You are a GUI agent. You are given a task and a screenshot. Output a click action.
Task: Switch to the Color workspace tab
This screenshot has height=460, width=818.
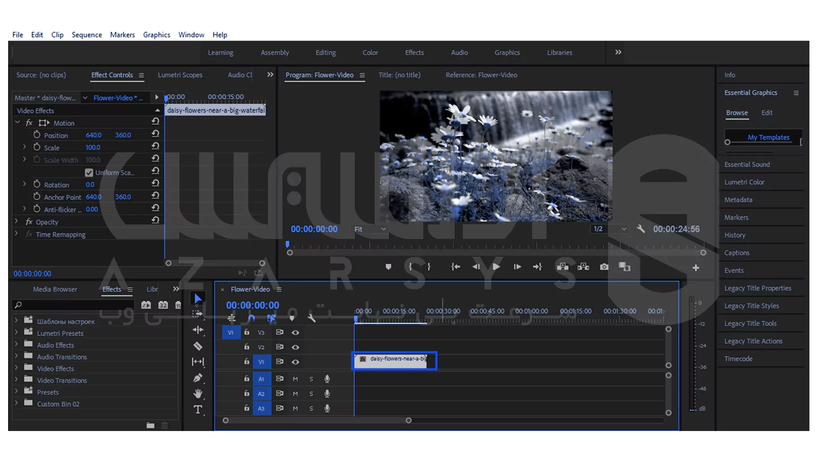pyautogui.click(x=370, y=52)
